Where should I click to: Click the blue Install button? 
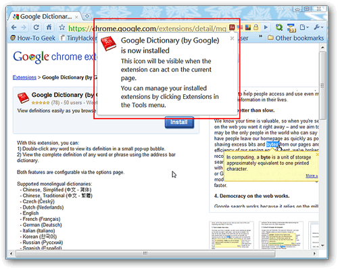click(x=179, y=122)
